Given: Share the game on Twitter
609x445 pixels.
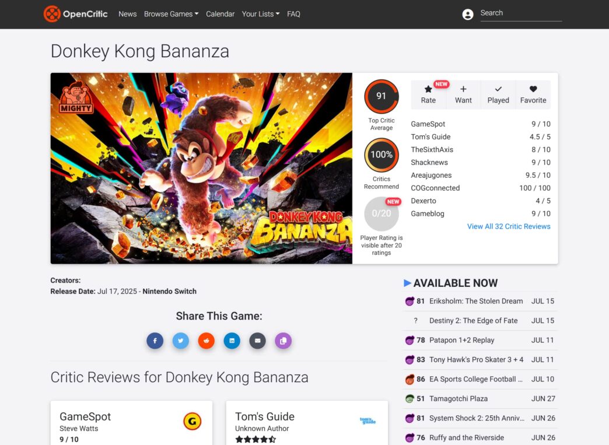Looking at the screenshot, I should [x=181, y=341].
